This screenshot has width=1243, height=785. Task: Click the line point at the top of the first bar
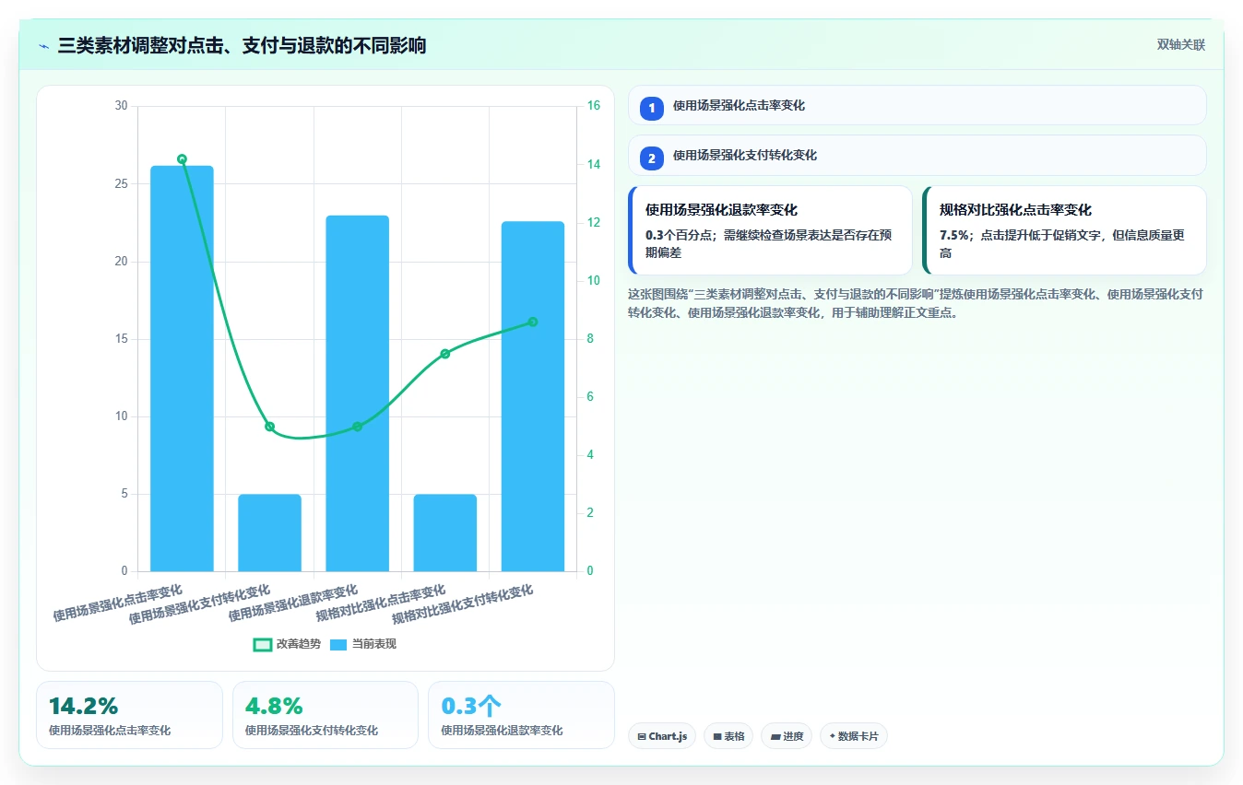(182, 159)
